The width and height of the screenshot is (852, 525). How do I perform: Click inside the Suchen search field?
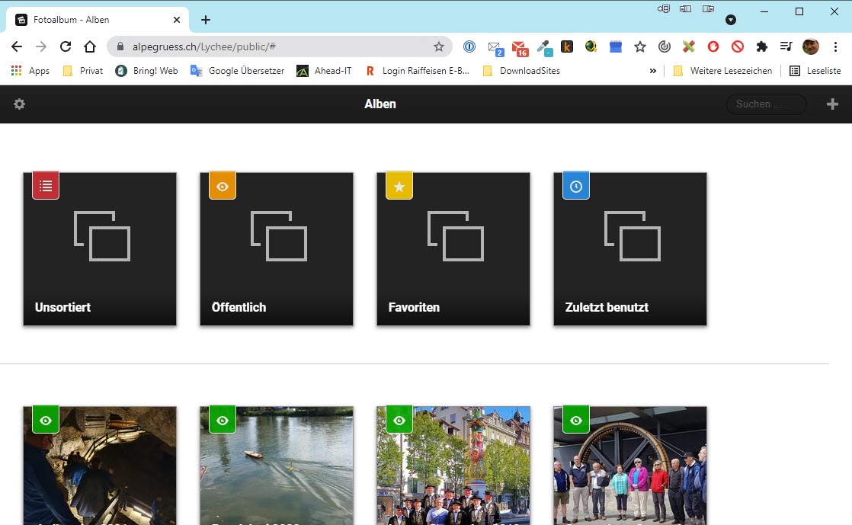tap(765, 104)
